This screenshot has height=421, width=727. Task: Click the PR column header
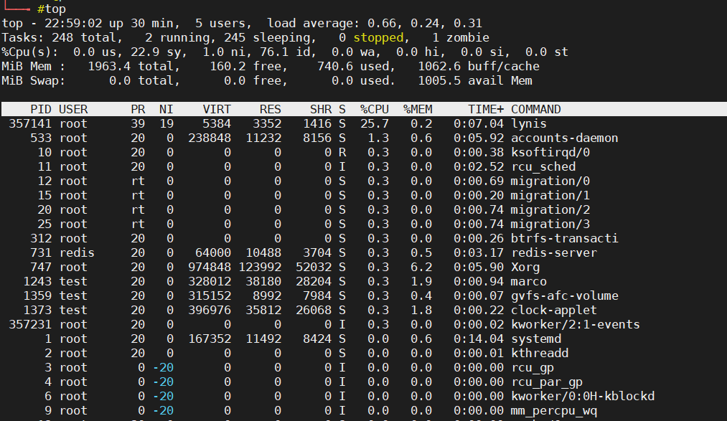tap(138, 109)
